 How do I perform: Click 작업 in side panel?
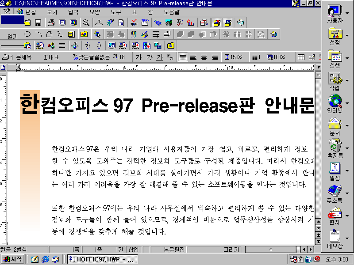[x=335, y=81]
